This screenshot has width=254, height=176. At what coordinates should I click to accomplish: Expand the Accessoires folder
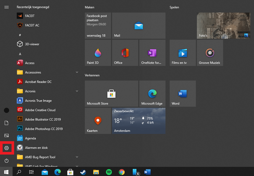(x=48, y=72)
